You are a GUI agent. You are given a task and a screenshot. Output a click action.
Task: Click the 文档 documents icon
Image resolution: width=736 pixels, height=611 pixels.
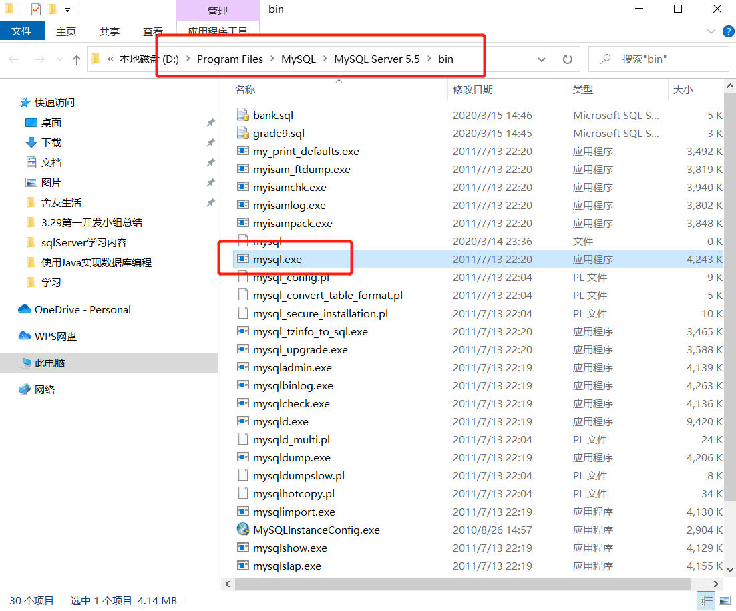pos(31,162)
